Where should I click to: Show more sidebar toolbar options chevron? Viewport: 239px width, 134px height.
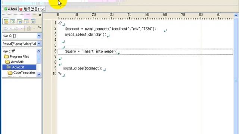point(40,27)
